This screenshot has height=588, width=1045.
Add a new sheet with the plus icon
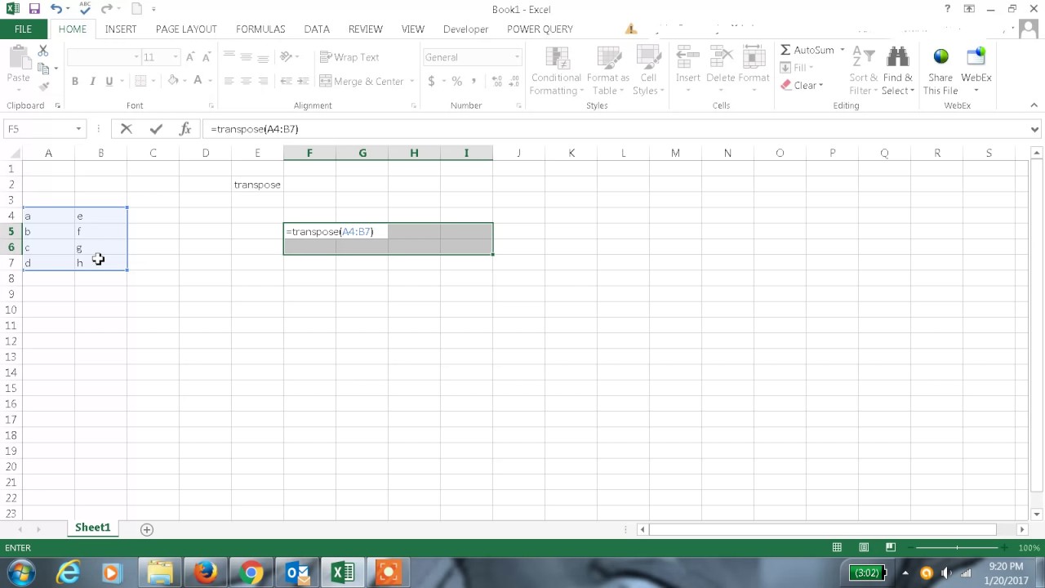[147, 529]
